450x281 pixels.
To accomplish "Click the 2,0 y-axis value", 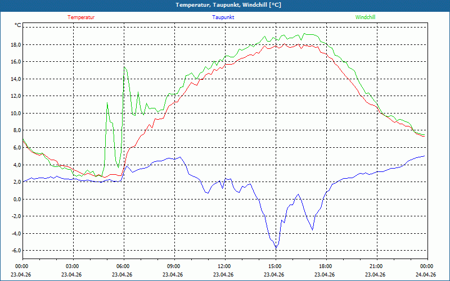I will tap(17, 182).
